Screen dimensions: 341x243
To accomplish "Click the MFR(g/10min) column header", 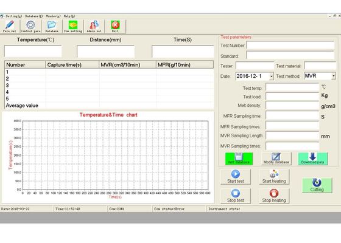I will click(x=185, y=64).
